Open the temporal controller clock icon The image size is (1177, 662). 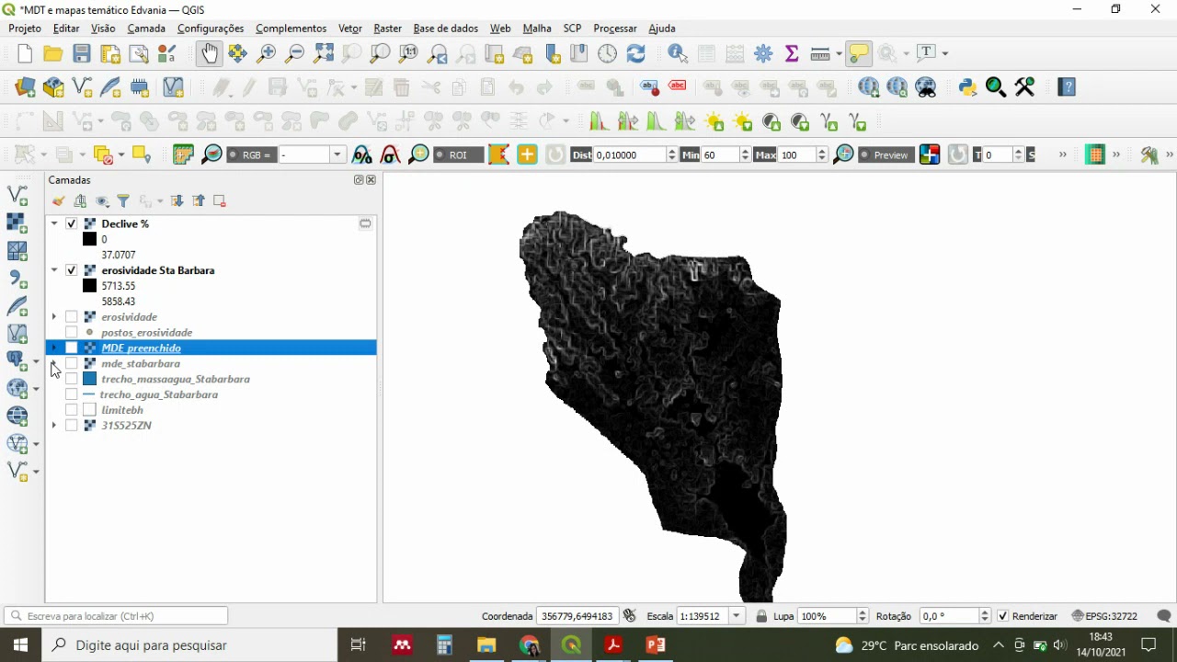pyautogui.click(x=608, y=53)
